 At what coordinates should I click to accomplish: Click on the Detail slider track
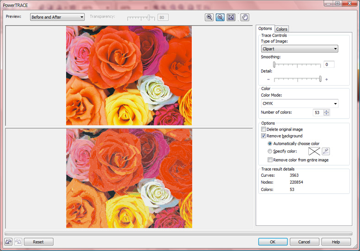pyautogui.click(x=297, y=79)
